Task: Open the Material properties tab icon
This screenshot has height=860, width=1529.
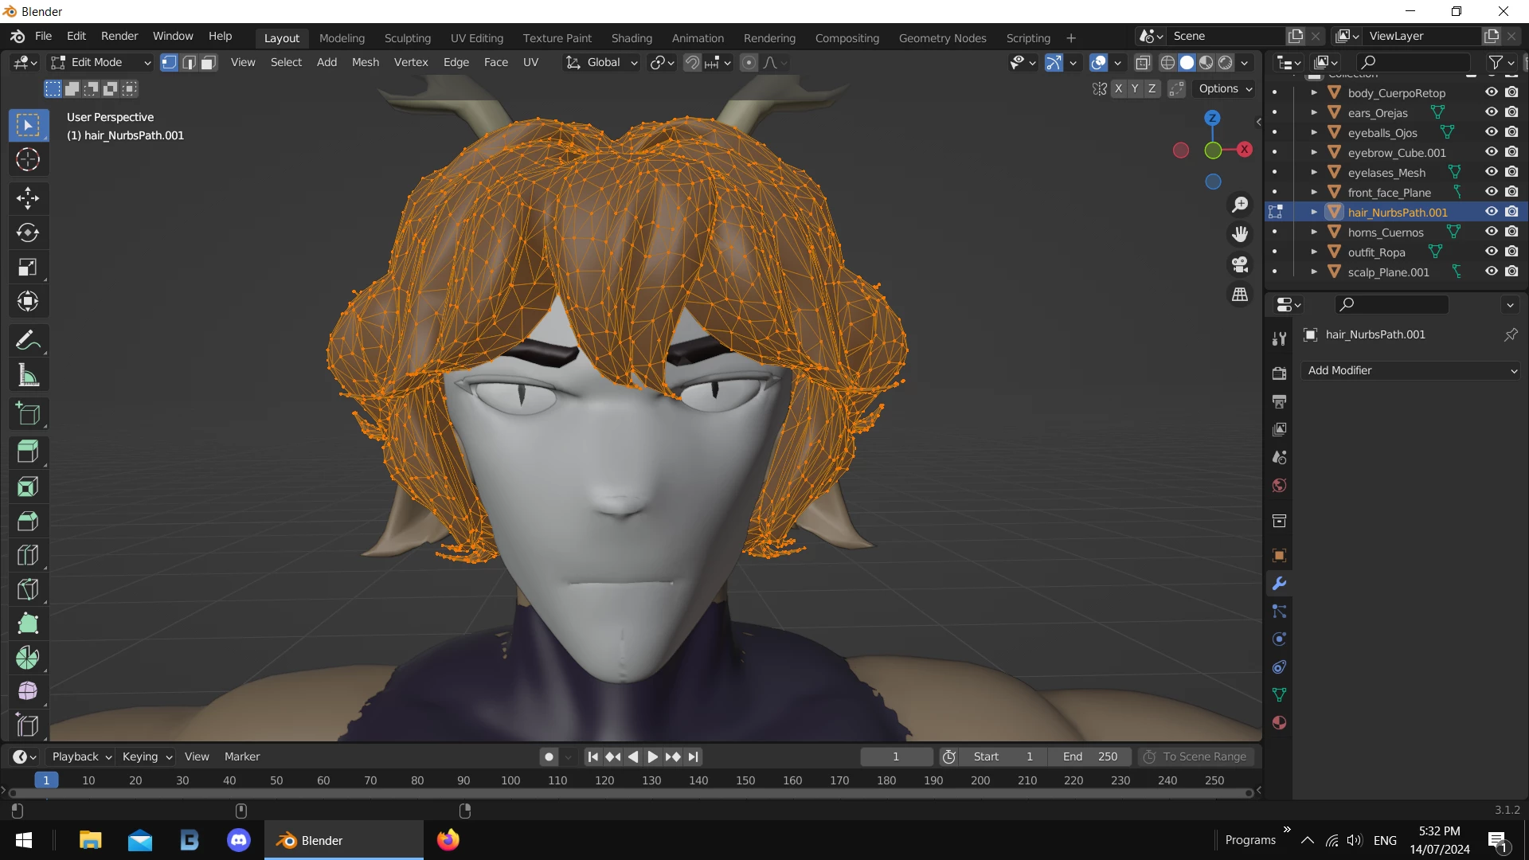Action: (1280, 723)
